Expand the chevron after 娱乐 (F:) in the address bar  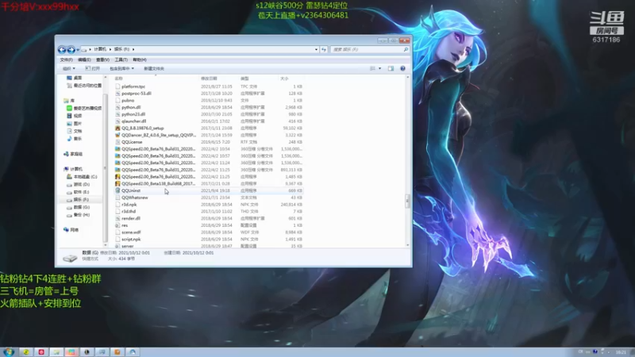[133, 49]
